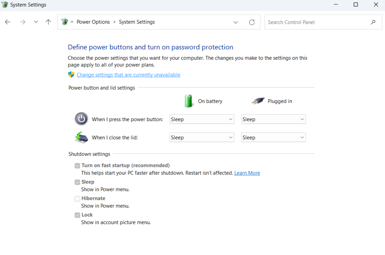385x255 pixels.
Task: Open close lid On battery dropdown
Action: pyautogui.click(x=202, y=137)
